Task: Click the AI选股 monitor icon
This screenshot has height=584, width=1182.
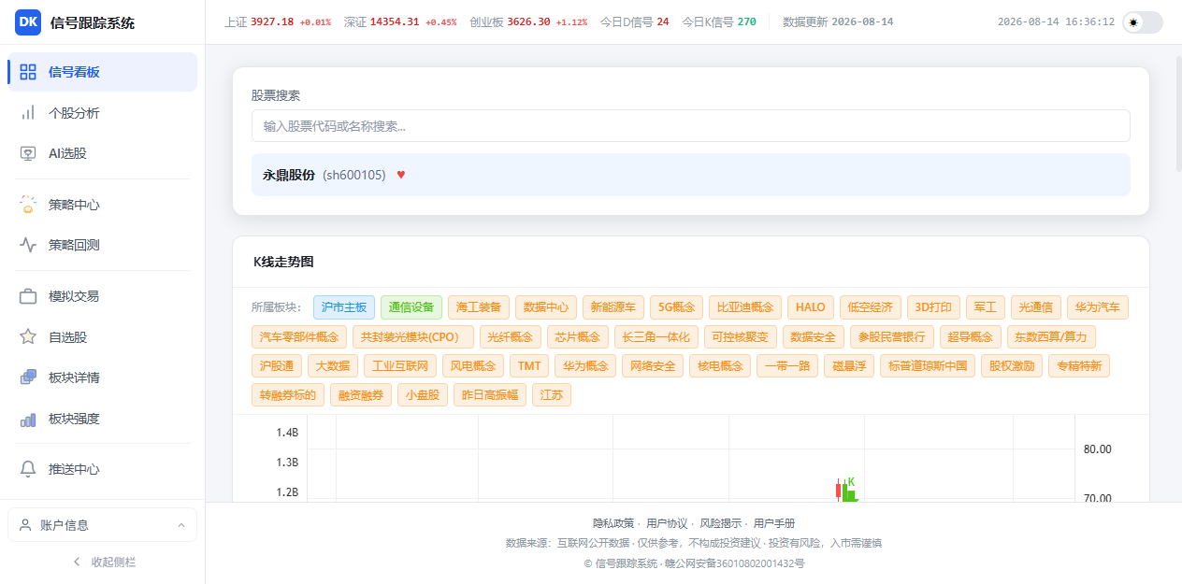Action: coord(28,153)
